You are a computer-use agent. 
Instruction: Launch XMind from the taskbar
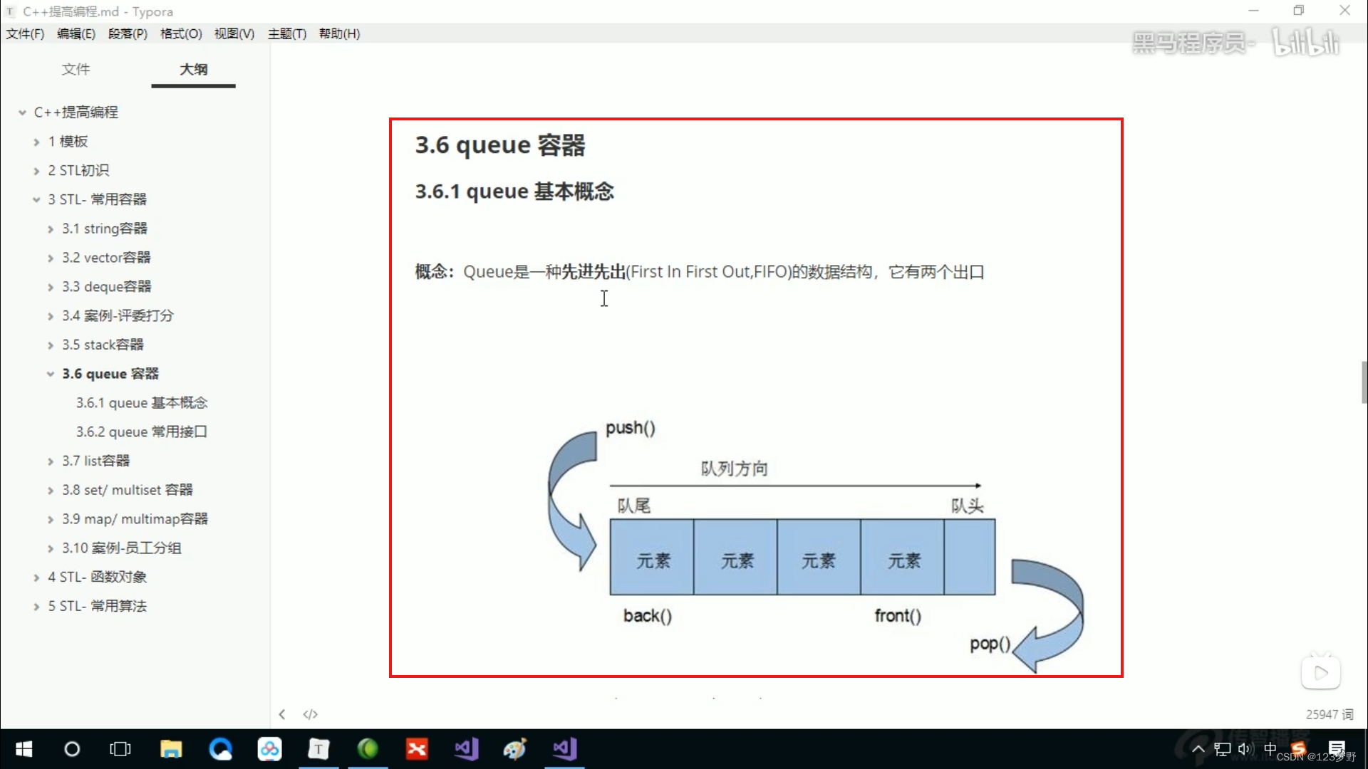(x=417, y=749)
